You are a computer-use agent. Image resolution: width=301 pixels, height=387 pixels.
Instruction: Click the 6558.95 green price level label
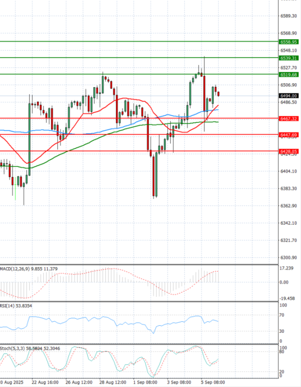click(288, 42)
